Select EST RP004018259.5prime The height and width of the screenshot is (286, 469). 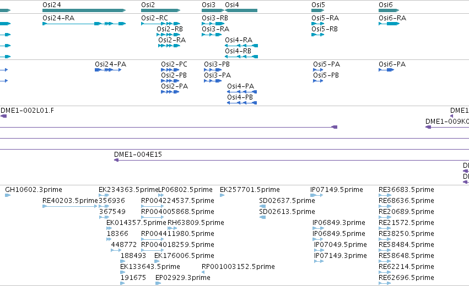pos(152,250)
